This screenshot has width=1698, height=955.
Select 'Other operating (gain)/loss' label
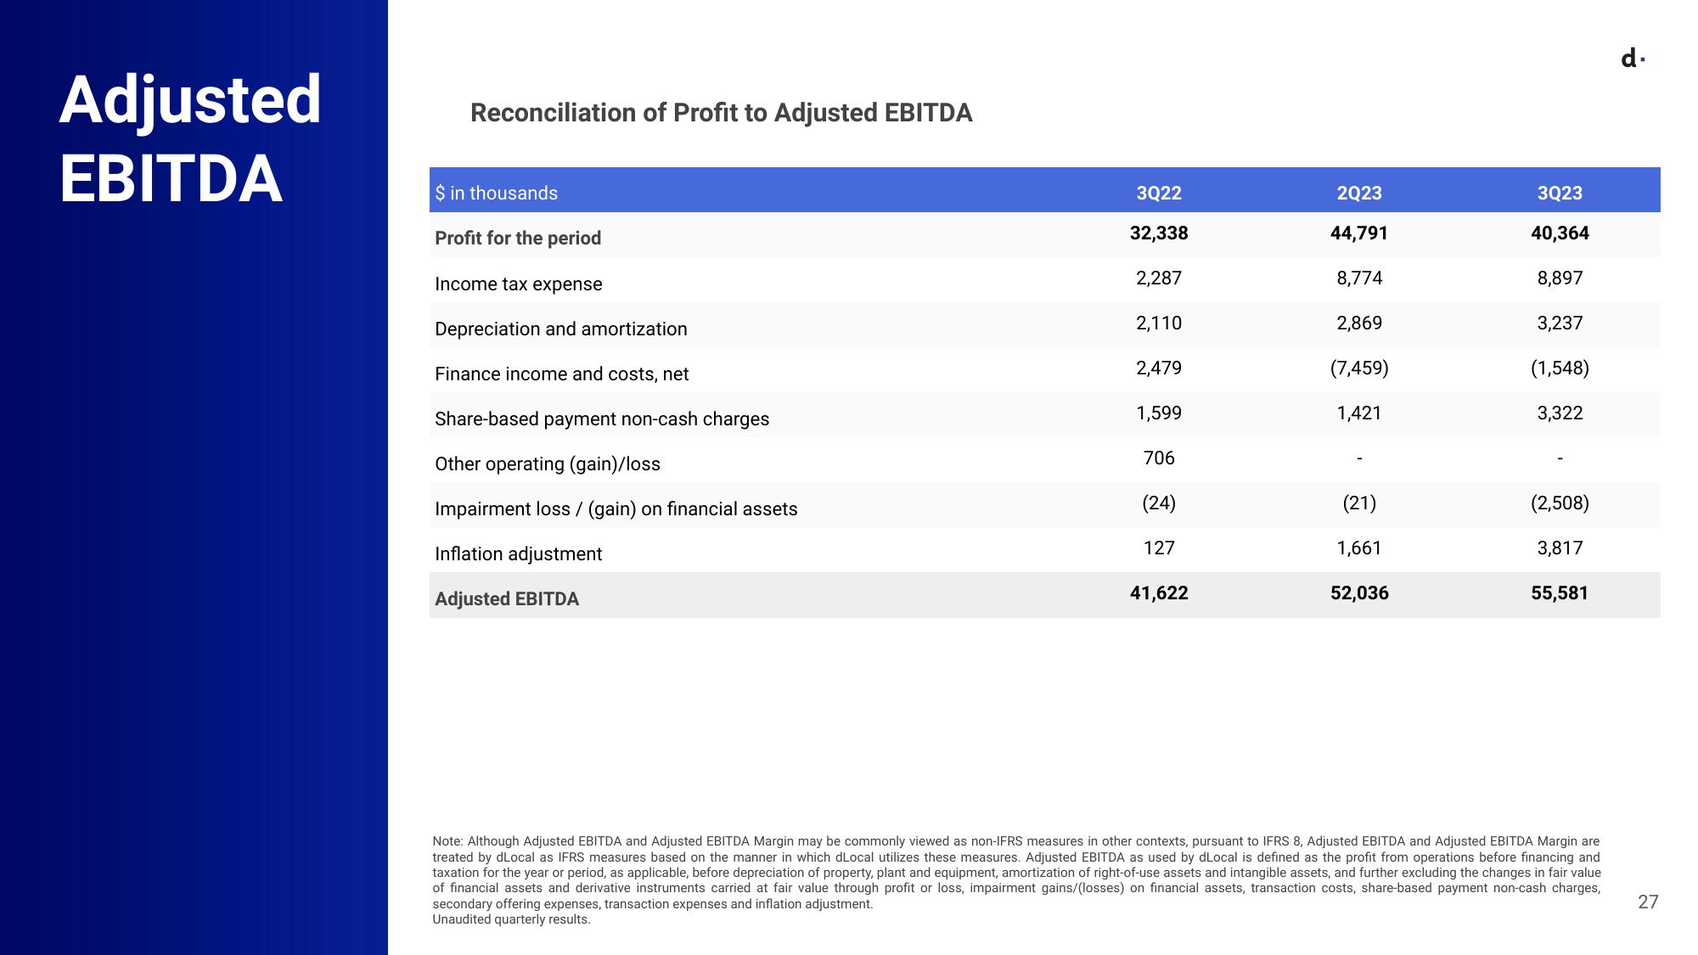(x=547, y=463)
